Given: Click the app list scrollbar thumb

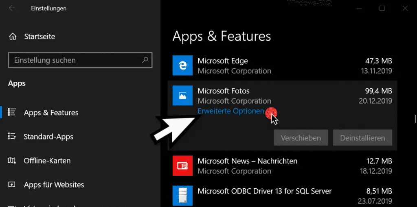Looking at the screenshot, I should pyautogui.click(x=415, y=118).
